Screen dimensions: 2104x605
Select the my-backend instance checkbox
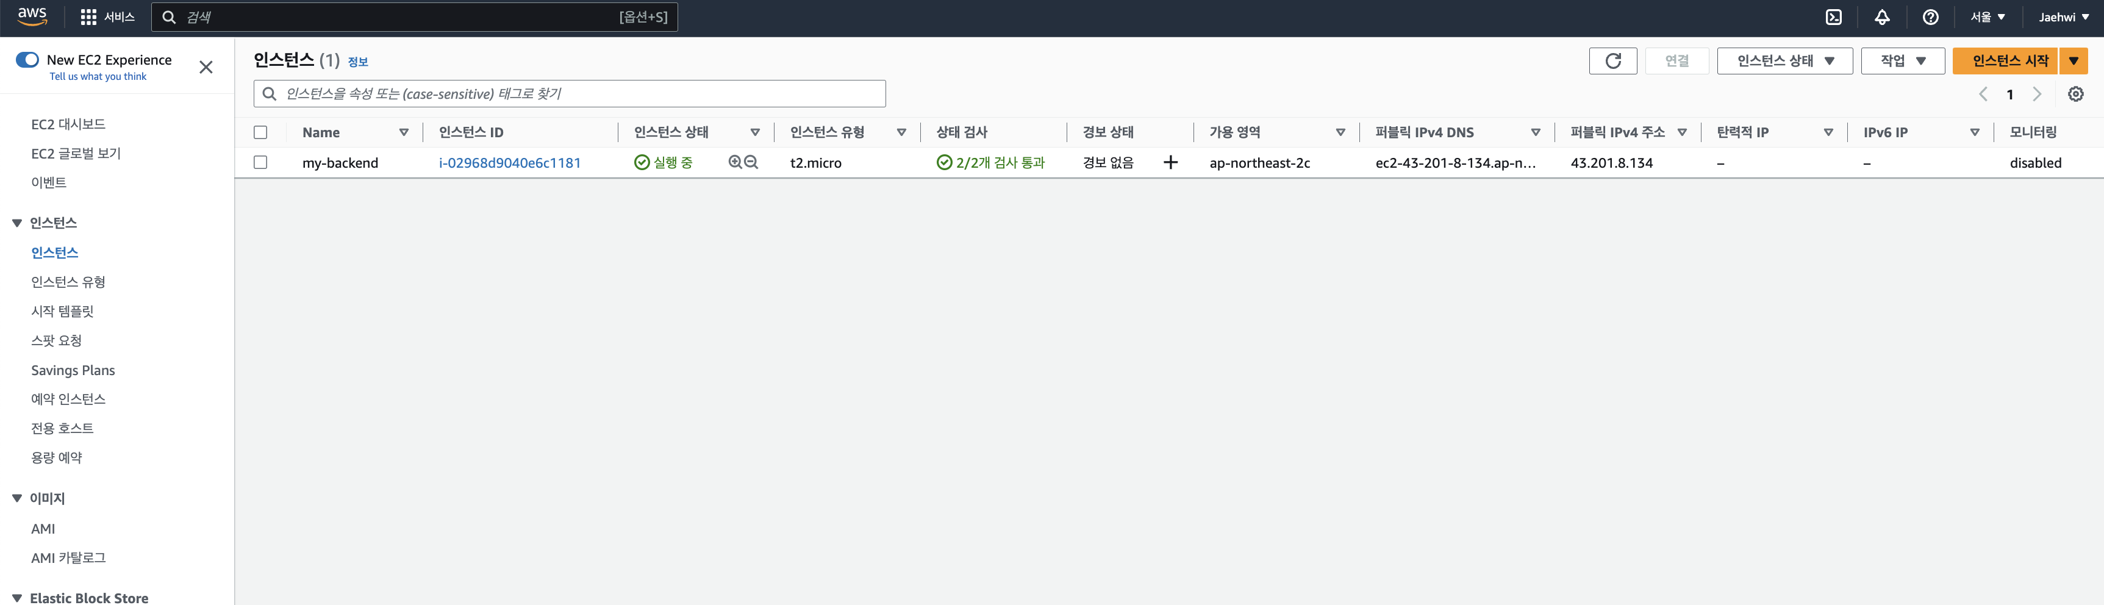point(260,162)
